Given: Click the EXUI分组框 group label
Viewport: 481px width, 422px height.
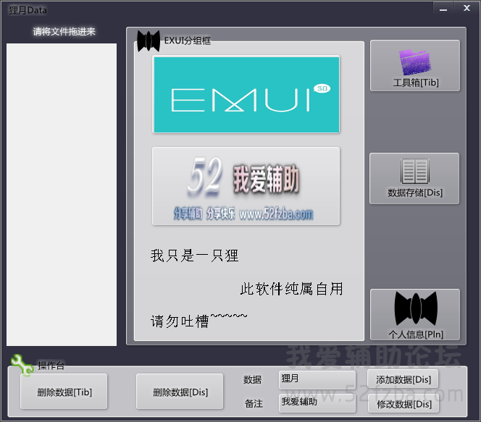Looking at the screenshot, I should click(188, 41).
